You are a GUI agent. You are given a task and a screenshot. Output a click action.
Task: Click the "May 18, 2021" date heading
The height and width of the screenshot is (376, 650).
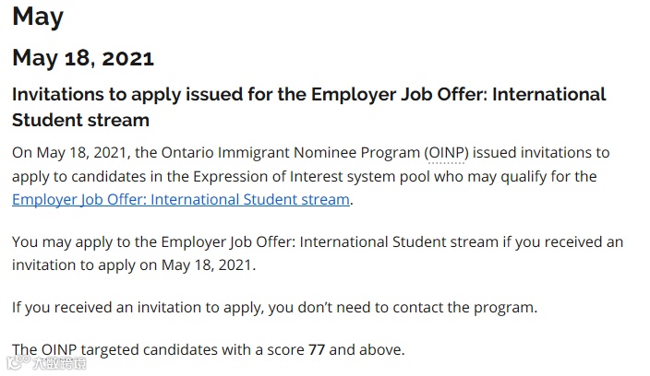point(83,58)
